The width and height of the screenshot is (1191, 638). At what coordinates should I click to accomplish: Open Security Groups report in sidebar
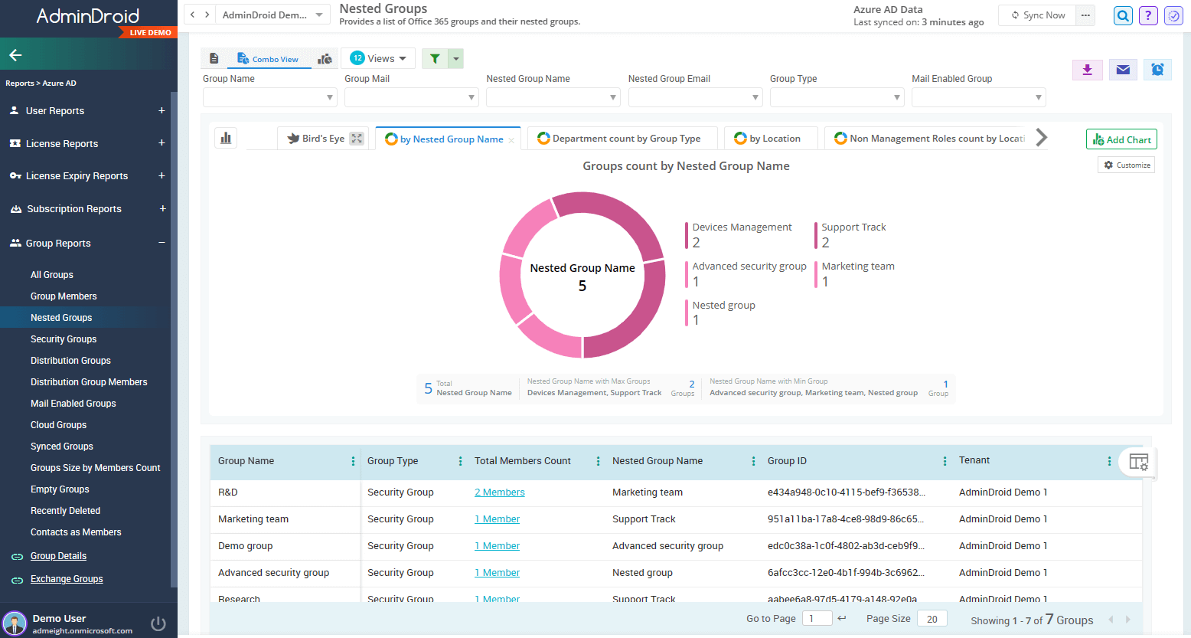pyautogui.click(x=64, y=339)
